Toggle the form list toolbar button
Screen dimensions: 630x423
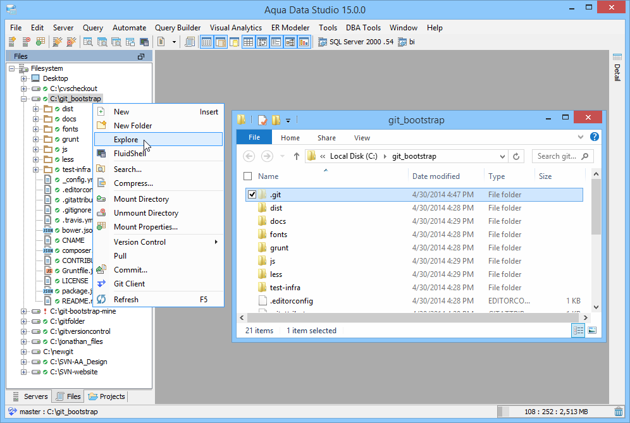pyautogui.click(x=276, y=42)
